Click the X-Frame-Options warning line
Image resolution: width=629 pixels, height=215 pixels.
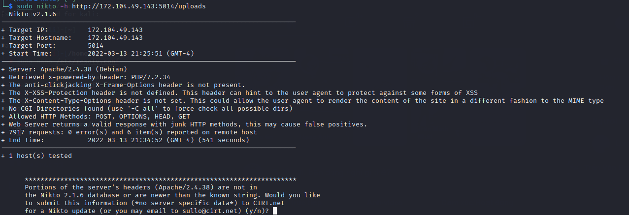pos(127,85)
